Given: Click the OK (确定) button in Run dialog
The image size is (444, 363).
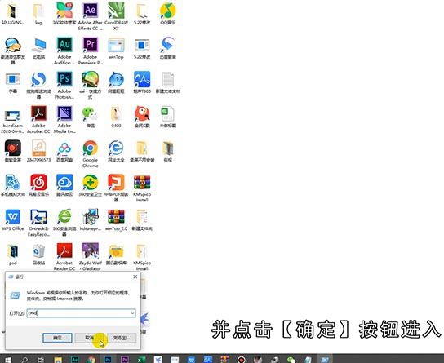Looking at the screenshot, I should coord(57,338).
